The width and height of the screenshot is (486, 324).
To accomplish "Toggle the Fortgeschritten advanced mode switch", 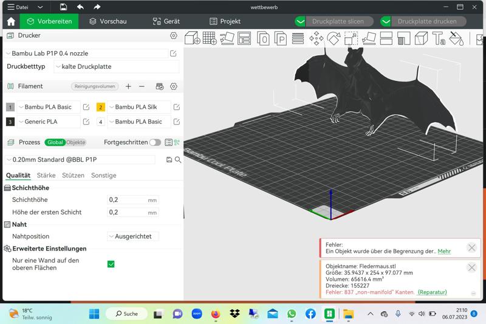I will point(155,142).
